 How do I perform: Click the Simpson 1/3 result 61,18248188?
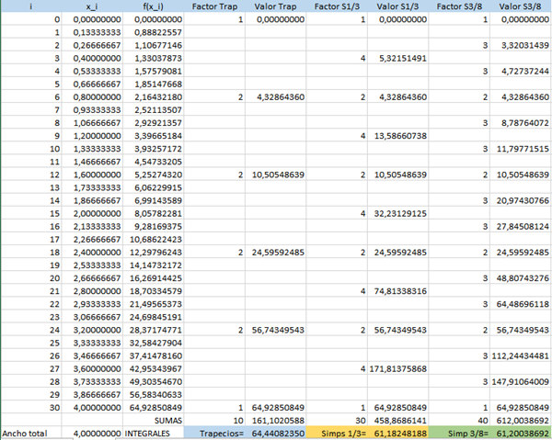coord(399,429)
